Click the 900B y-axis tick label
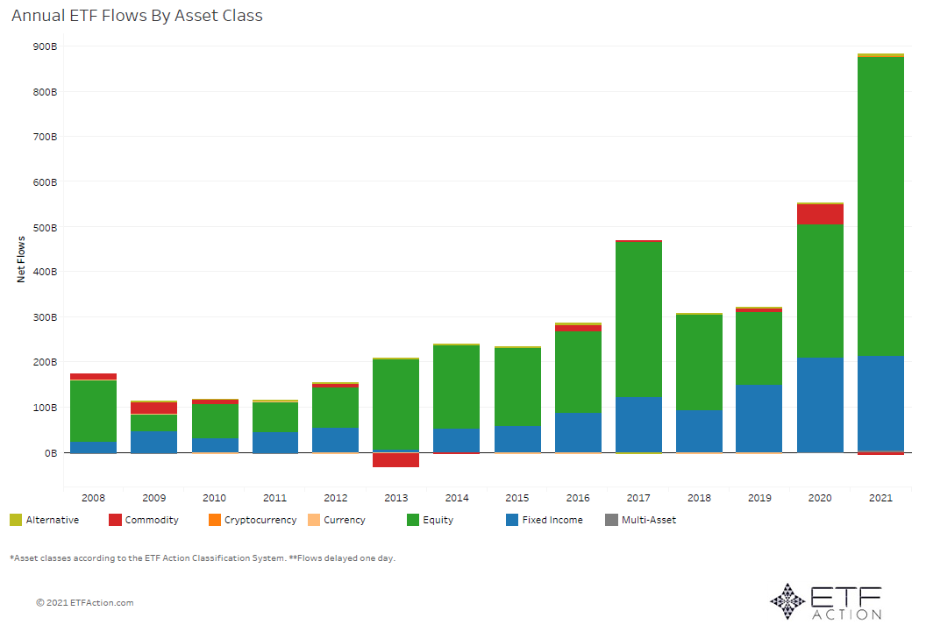Viewport: 926px width, 625px height. pyautogui.click(x=46, y=46)
